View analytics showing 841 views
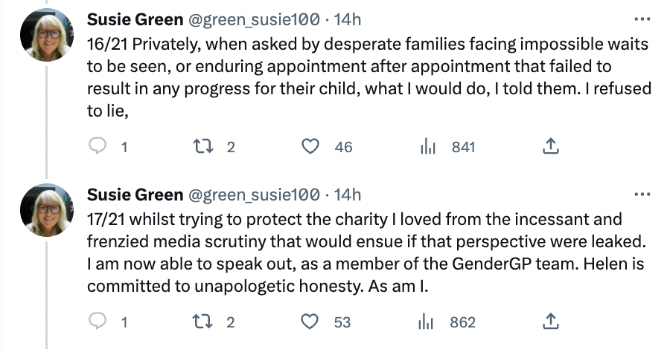 click(x=428, y=147)
